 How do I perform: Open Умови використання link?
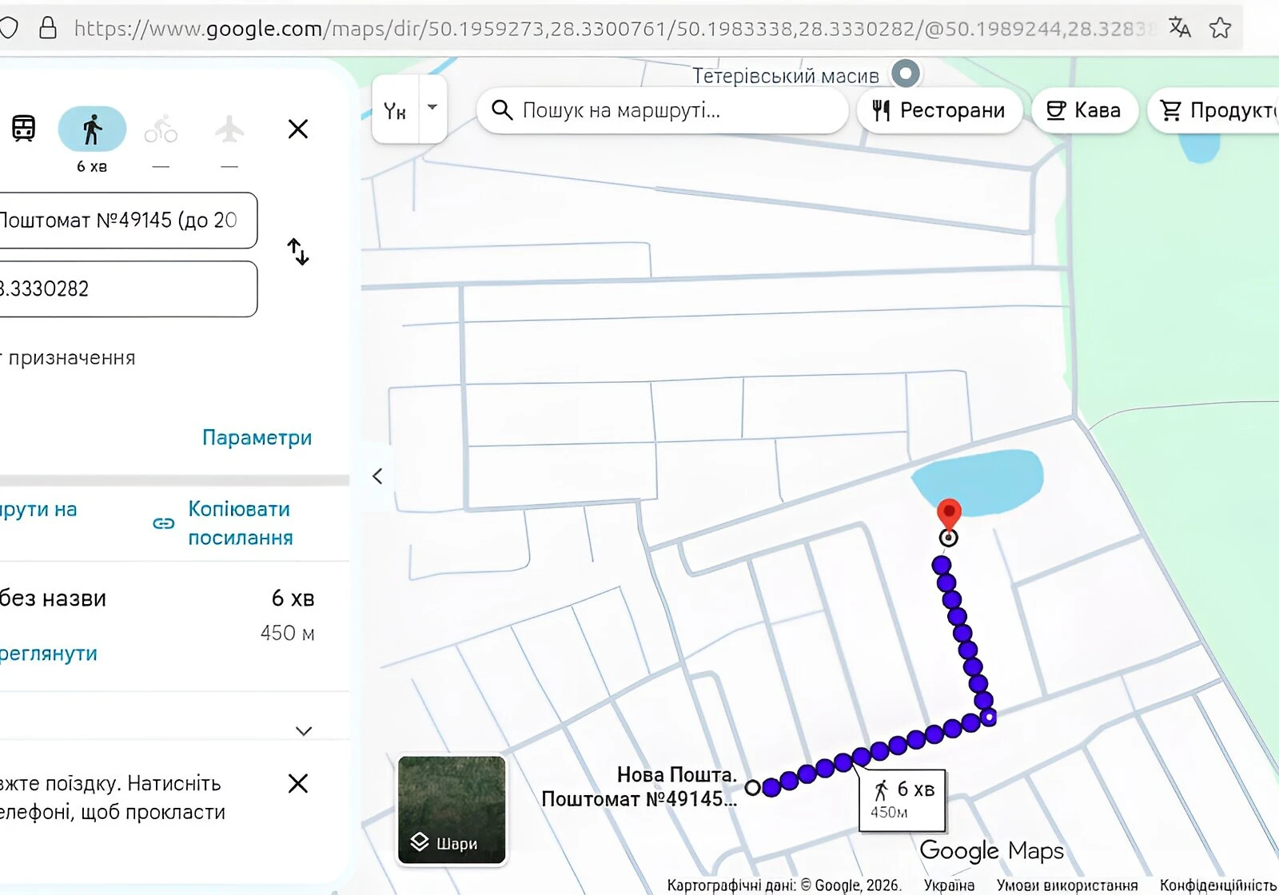(1067, 885)
